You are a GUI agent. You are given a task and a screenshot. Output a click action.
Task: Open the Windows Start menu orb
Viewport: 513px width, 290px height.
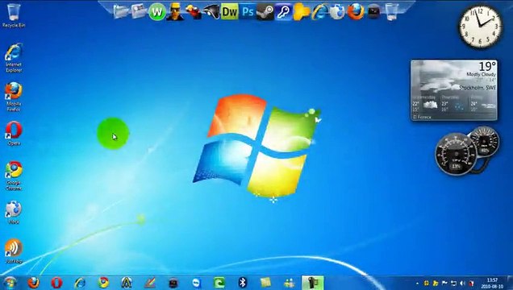click(10, 283)
